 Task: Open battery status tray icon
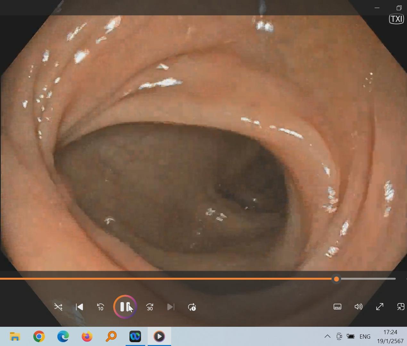coord(351,336)
